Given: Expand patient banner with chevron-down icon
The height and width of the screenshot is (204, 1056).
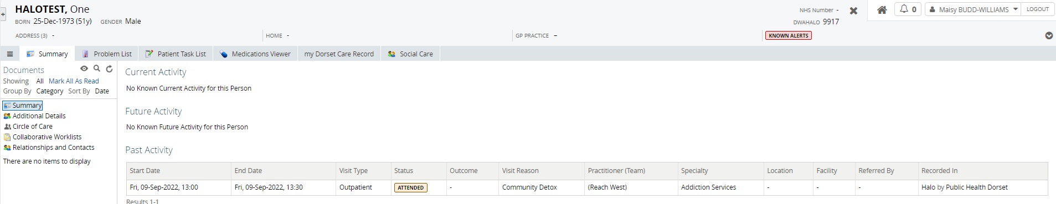Looking at the screenshot, I should point(1048,35).
